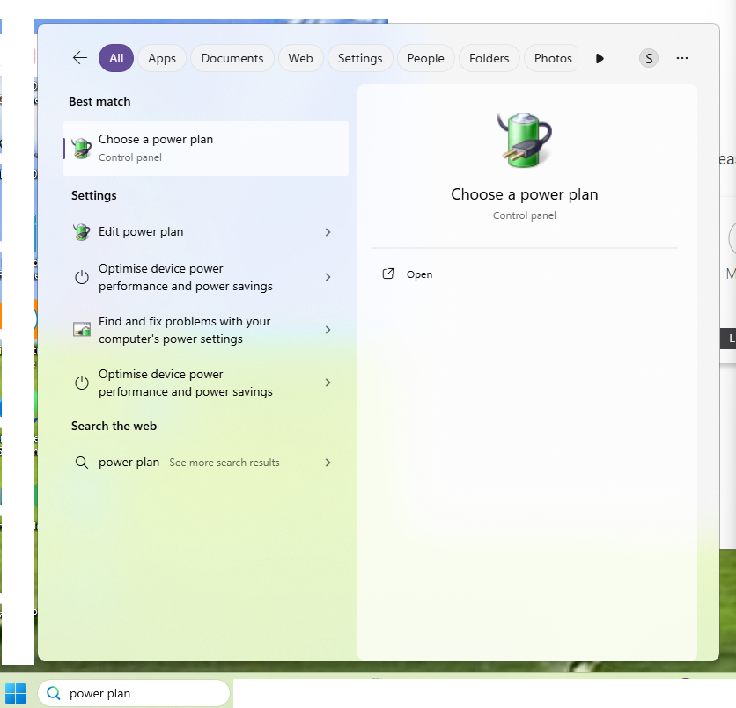736x708 pixels.
Task: Click the Windows Start button
Action: (x=16, y=693)
